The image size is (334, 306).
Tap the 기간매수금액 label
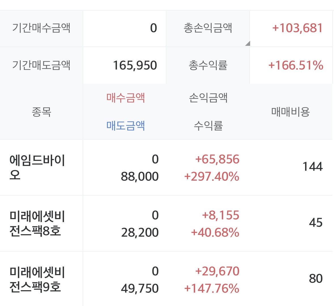tap(41, 28)
